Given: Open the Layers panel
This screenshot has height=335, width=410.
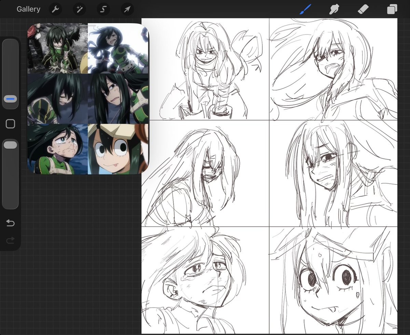Looking at the screenshot, I should [392, 9].
